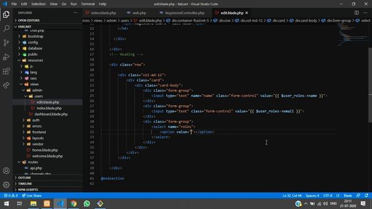This screenshot has width=372, height=209.
Task: Open the Explorer view in activity bar
Action: pyautogui.click(x=6, y=15)
